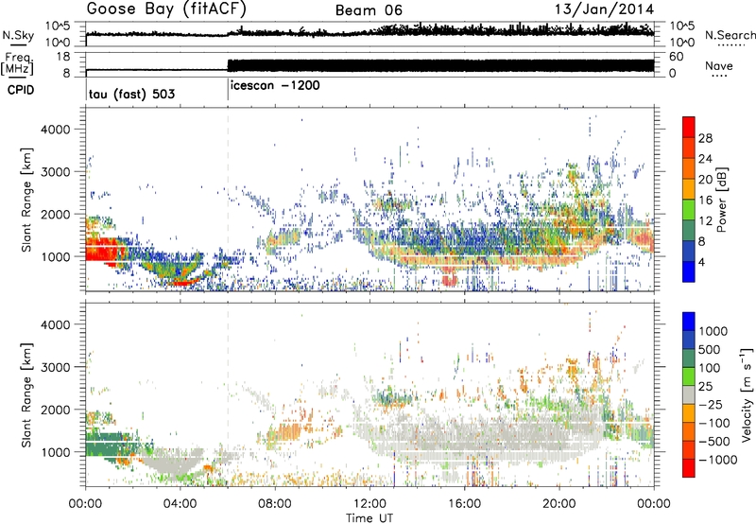Click the '3000' tick on velocity panel
Screen dimensions: 756x524
[x=55, y=367]
